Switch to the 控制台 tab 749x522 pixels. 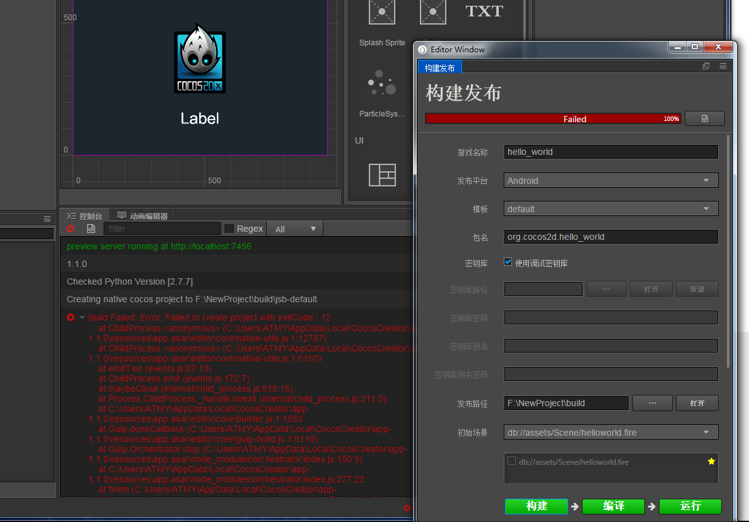[x=84, y=216]
